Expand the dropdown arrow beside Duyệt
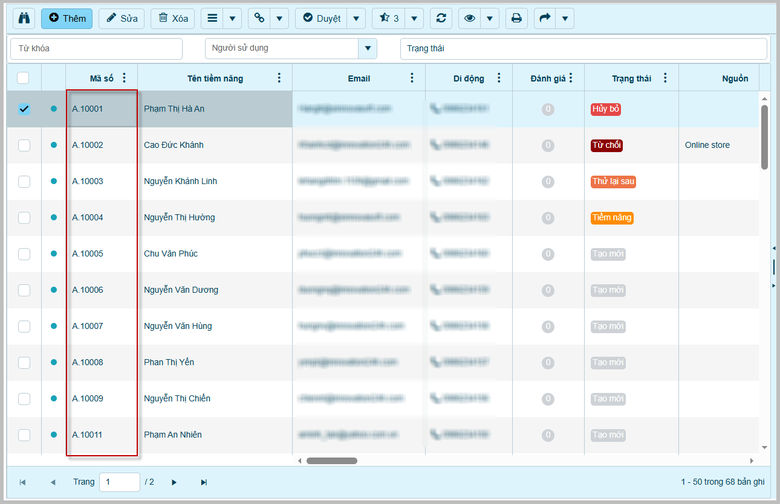The image size is (780, 504). pos(356,18)
